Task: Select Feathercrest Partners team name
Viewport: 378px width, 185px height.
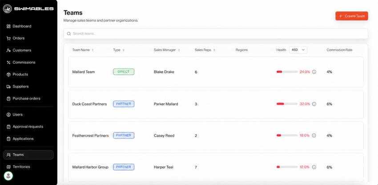Action: [x=90, y=135]
